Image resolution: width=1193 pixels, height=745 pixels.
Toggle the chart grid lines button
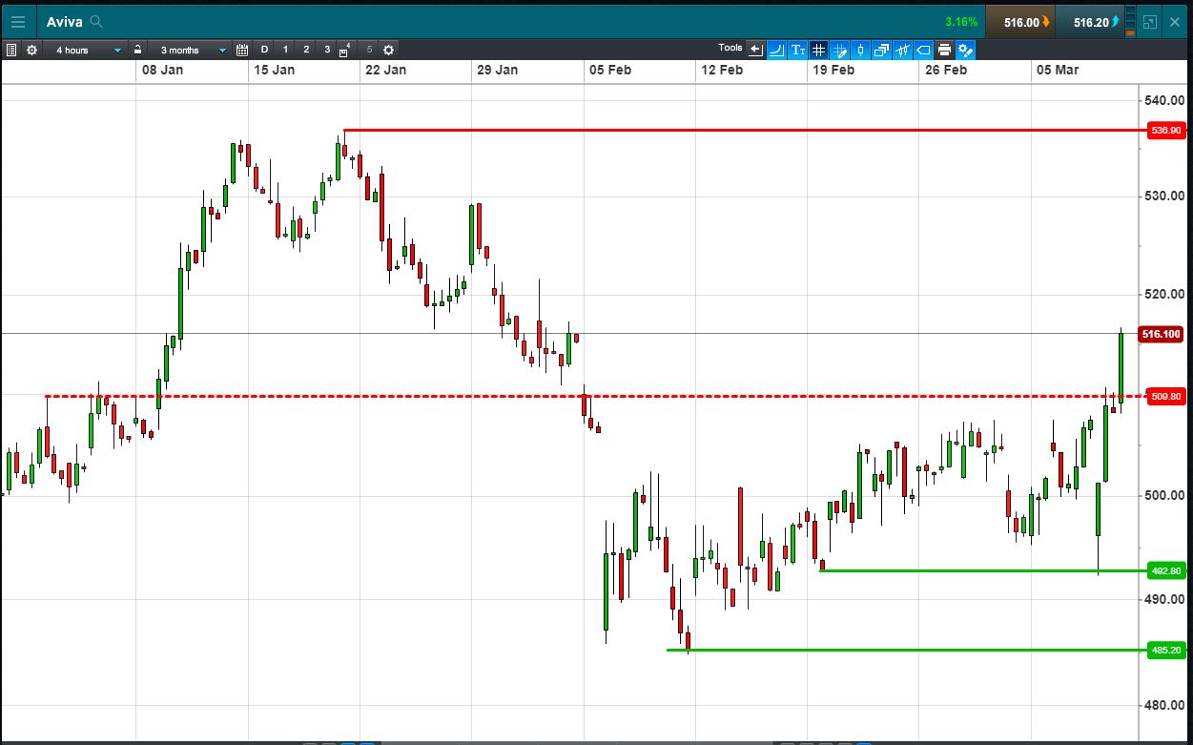(x=818, y=50)
